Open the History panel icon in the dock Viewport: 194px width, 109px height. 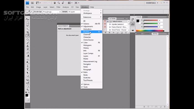pyautogui.click(x=132, y=19)
